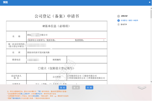This screenshot has height=101, width=152.
Task: Tick the 设立（仅限设立登记填写） checkbox
Action: (x=39, y=68)
